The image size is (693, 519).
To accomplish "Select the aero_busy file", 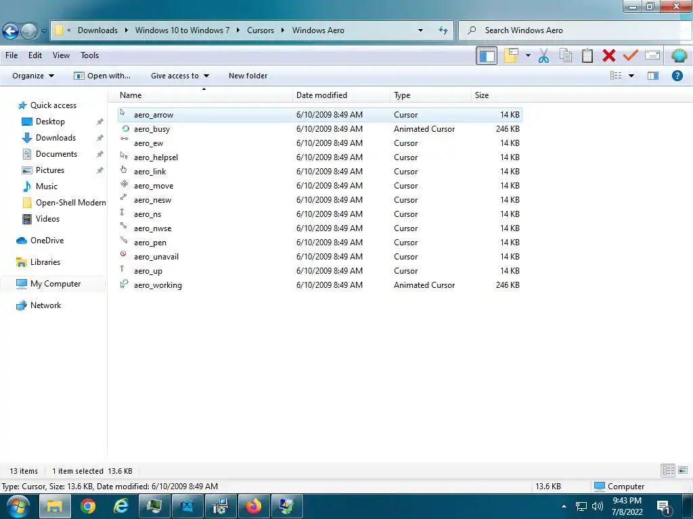I will (x=320, y=129).
